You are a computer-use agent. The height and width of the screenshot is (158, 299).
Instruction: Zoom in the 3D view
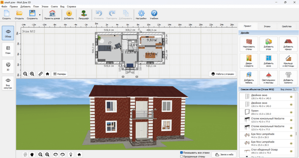click(47, 155)
